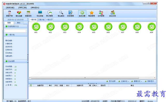The width and height of the screenshot is (168, 102).
Task: Collapse the 快速检索[F12] section header
Action: click(16, 27)
